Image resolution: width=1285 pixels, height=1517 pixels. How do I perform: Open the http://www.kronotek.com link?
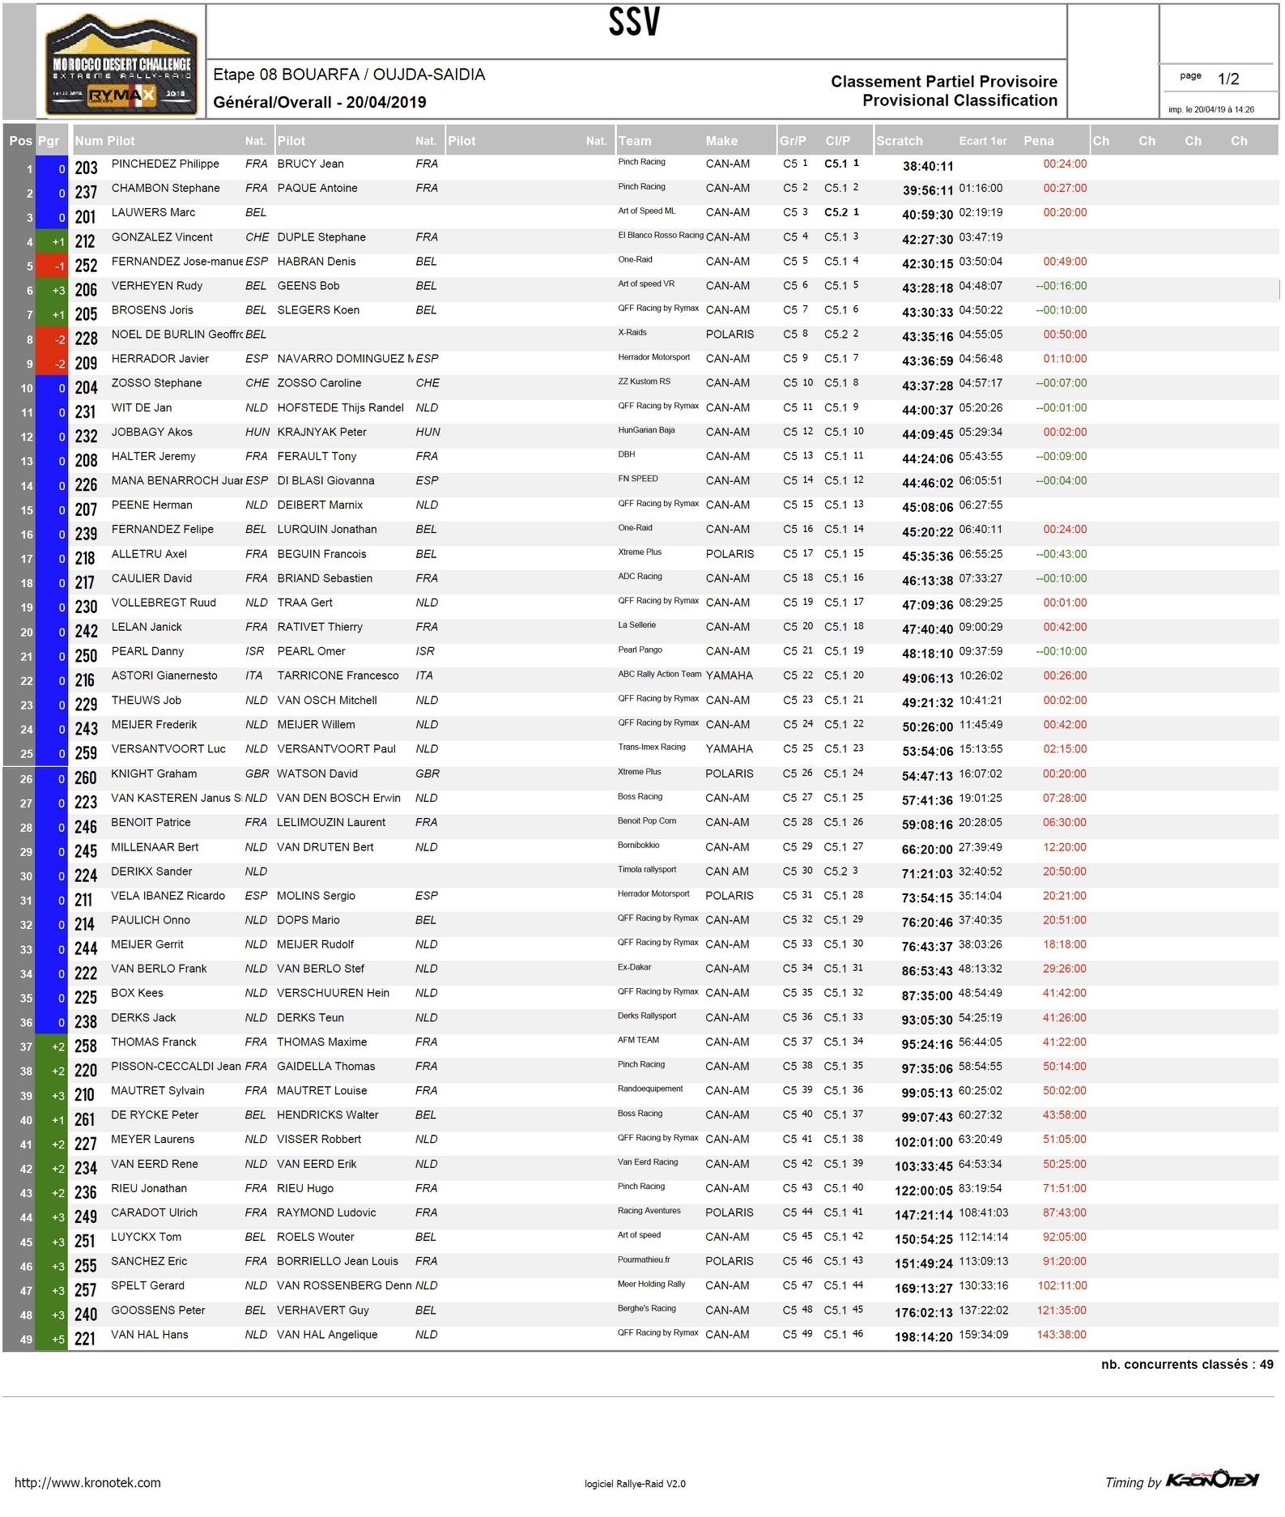coord(87,1482)
